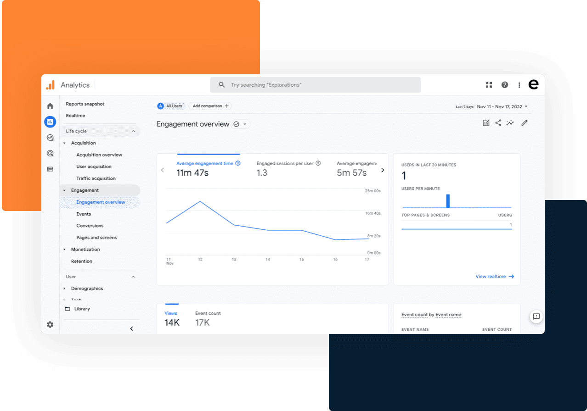Customize report with pencil icon
The height and width of the screenshot is (411, 587).
click(x=525, y=123)
